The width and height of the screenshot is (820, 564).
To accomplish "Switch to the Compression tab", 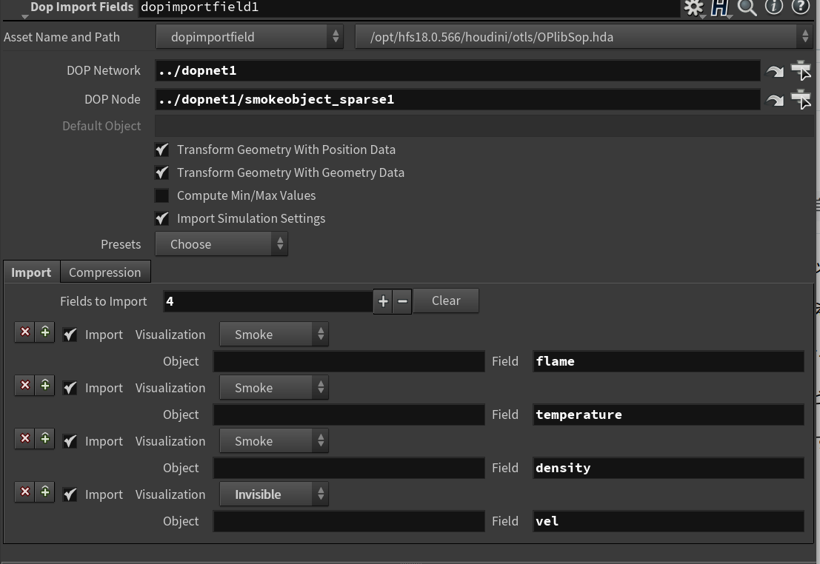I will [105, 272].
